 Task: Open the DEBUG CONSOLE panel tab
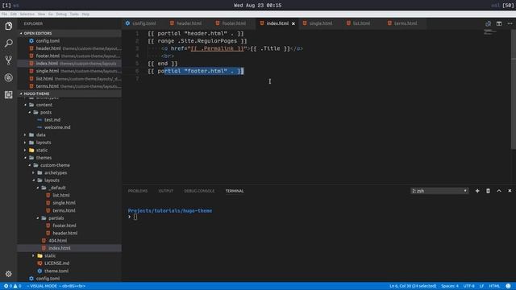(x=199, y=191)
